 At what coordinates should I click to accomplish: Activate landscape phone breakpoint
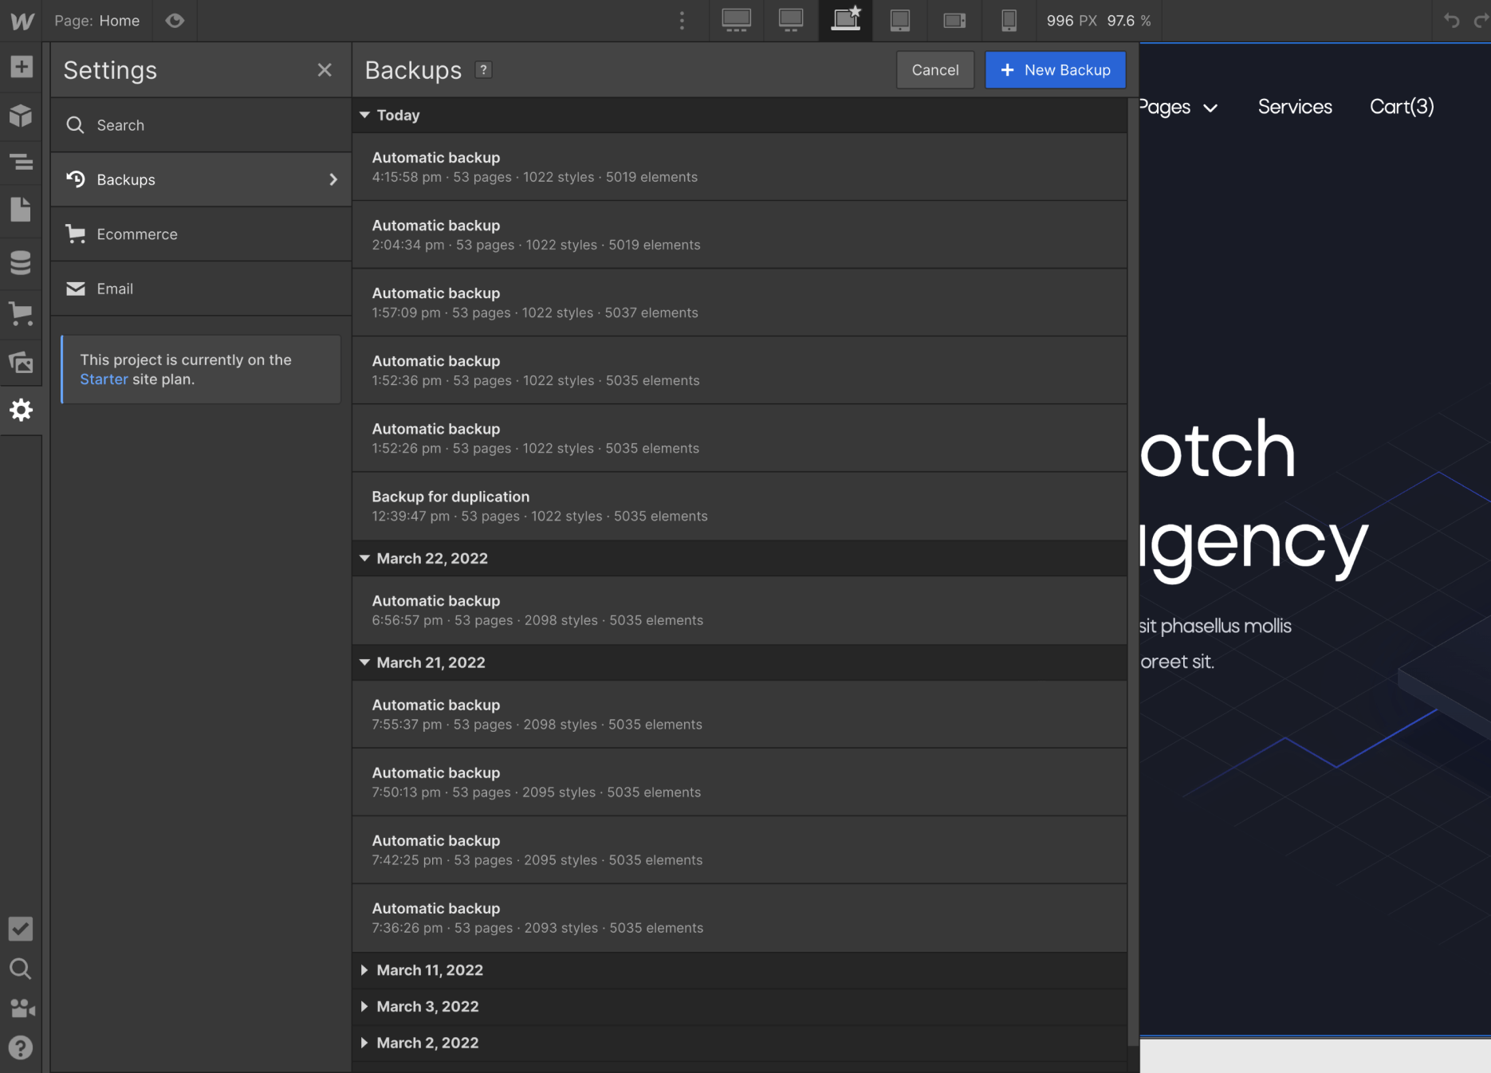[954, 21]
